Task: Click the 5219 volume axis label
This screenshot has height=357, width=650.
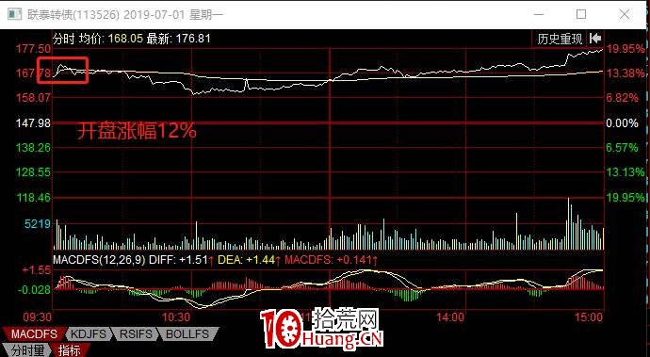Action: coord(38,224)
